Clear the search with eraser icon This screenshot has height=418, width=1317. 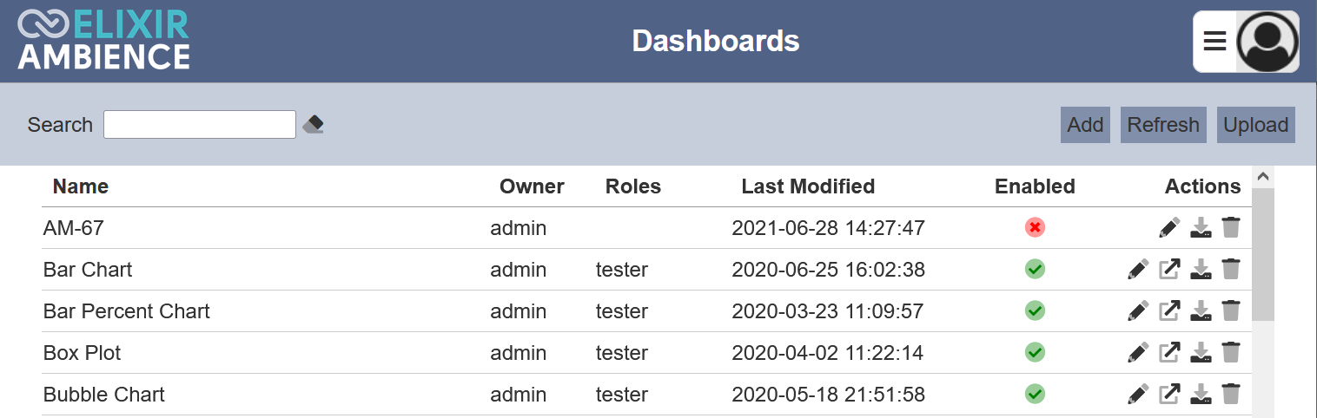(x=314, y=125)
